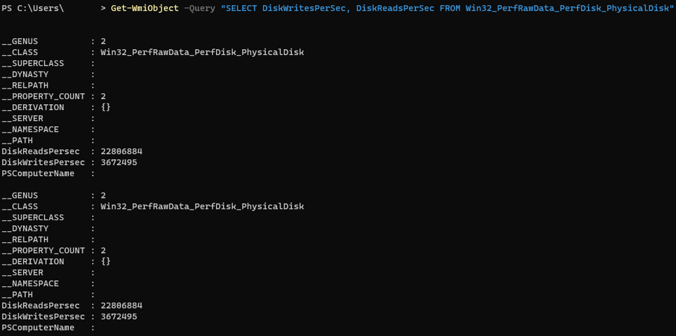The image size is (676, 336).
Task: Click first __DYNASTY property label
Action: click(25, 75)
